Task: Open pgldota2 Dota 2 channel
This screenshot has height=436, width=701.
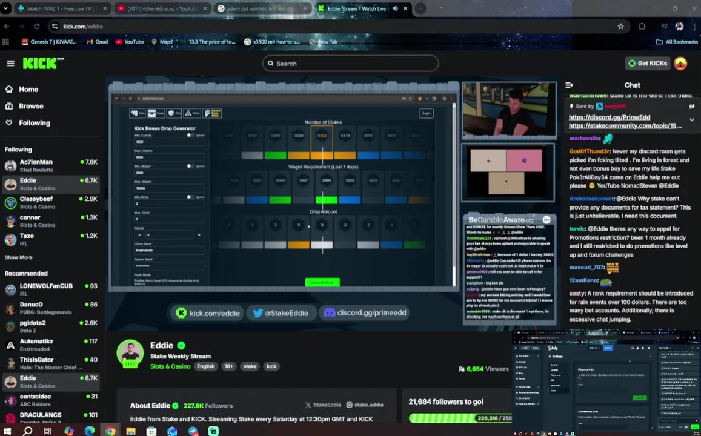Action: (51, 326)
